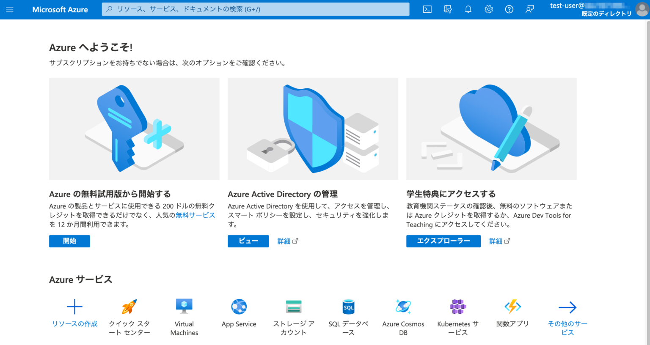Launch the クイック スタート センター rocket icon
Viewport: 650px width, 345px height.
[x=129, y=307]
